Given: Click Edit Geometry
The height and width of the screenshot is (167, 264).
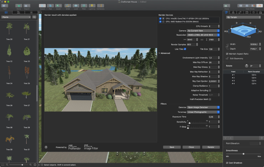Looking at the screenshot, I should pos(237,59).
